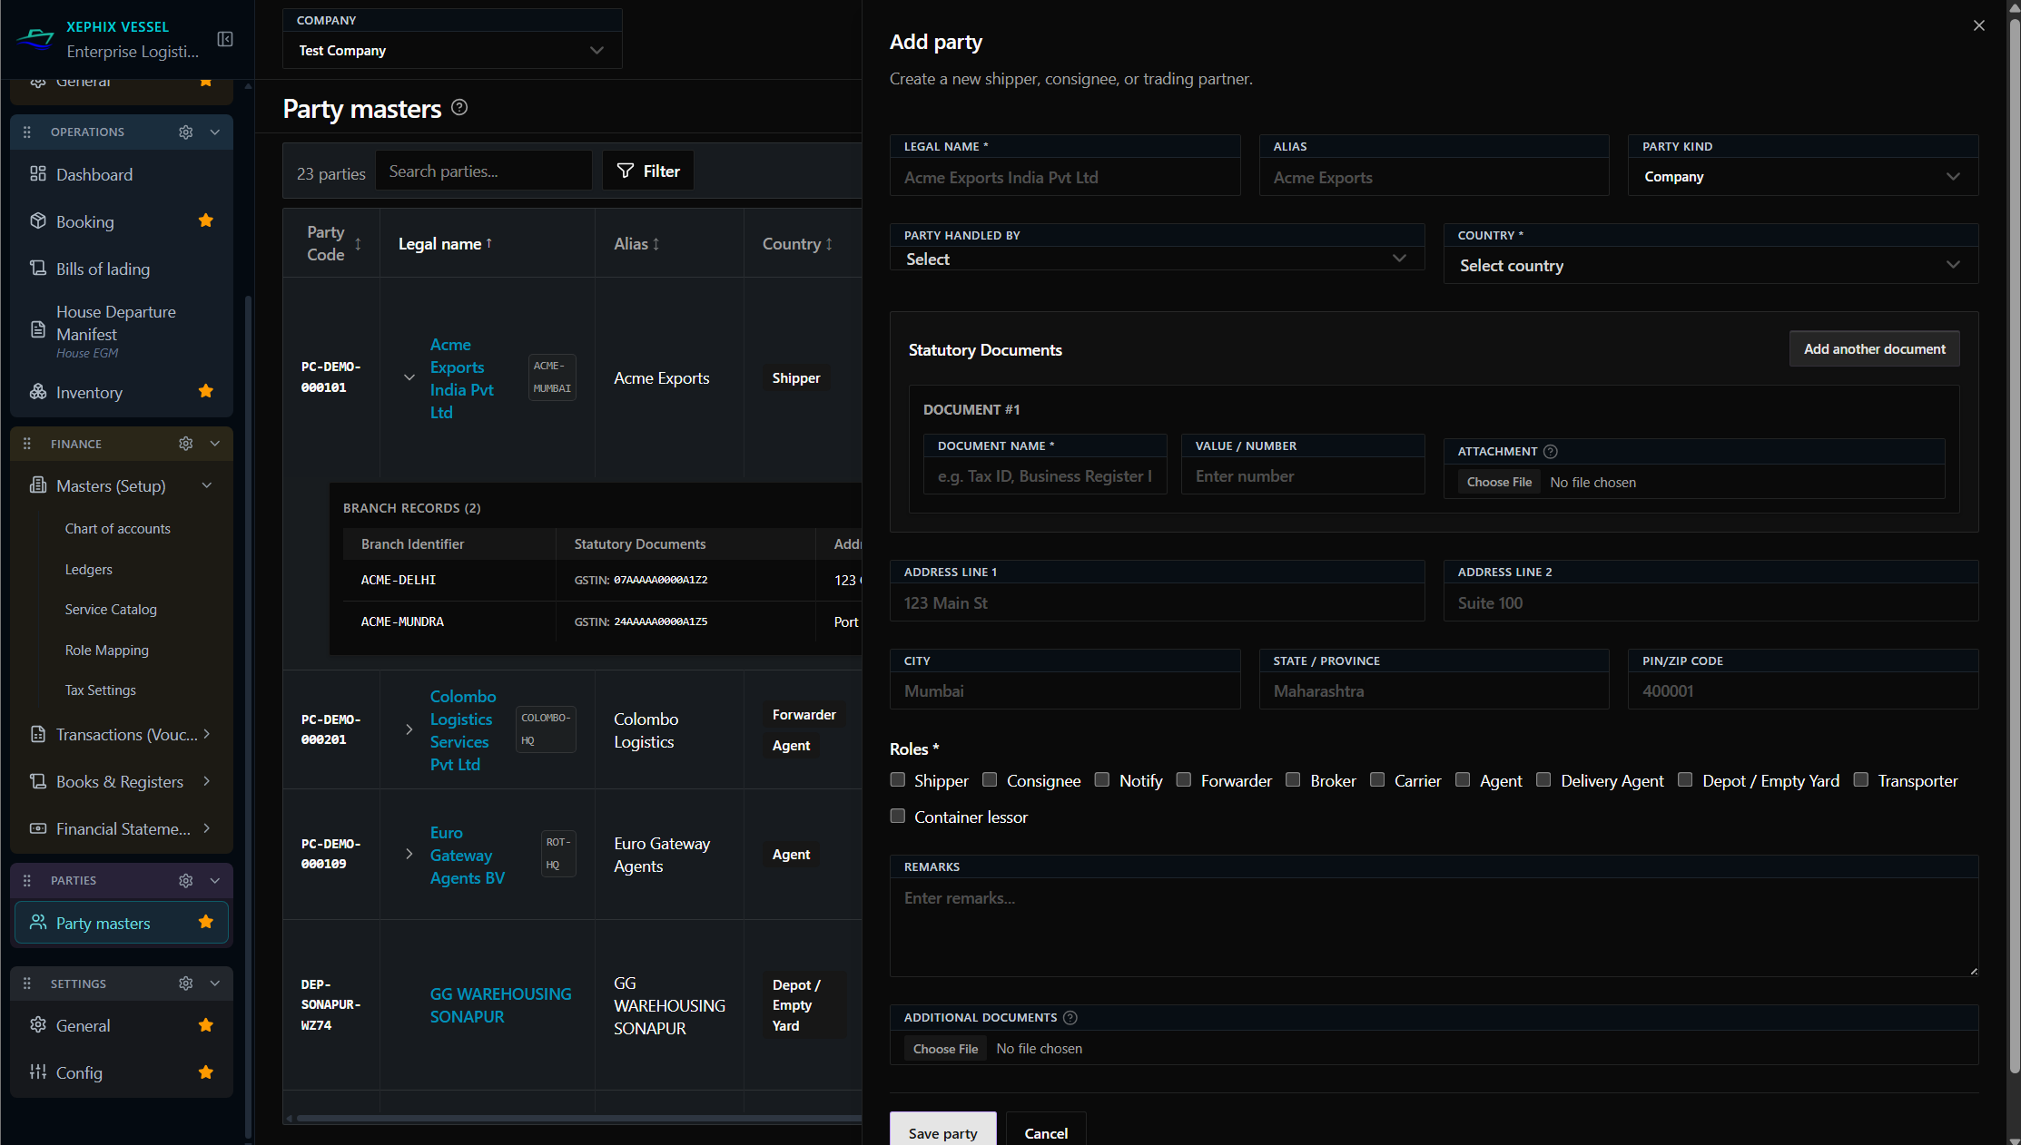Expand the Euro Gateway Agents row
Screen dimensions: 2021x1145
409,854
